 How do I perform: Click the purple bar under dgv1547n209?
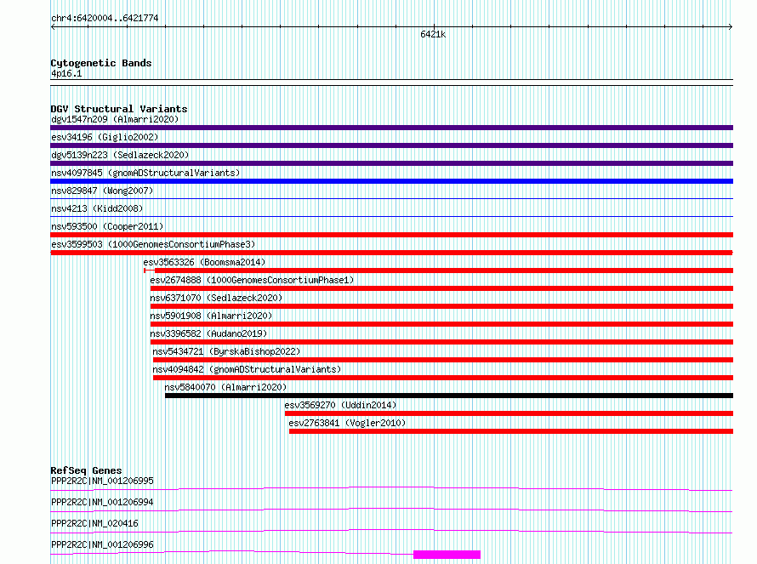click(391, 128)
